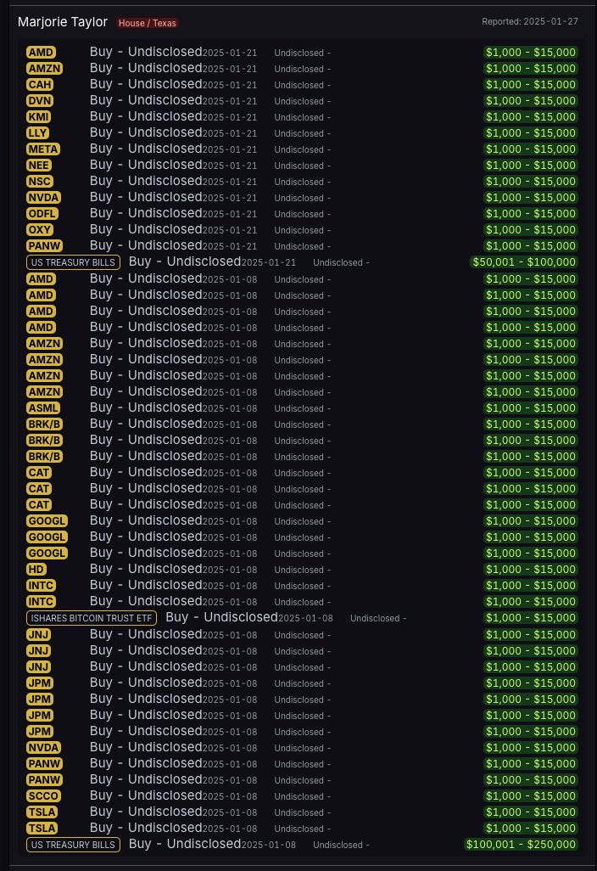
Task: Click the House / Texas tag
Action: pyautogui.click(x=147, y=23)
